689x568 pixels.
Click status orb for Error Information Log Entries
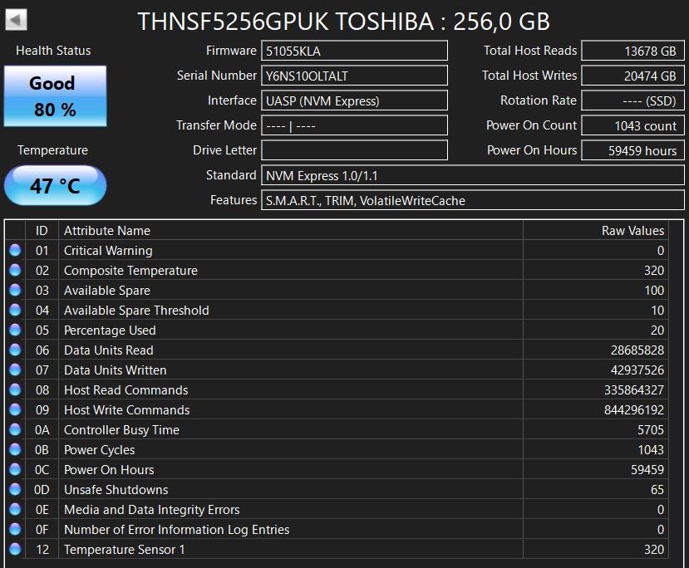(x=15, y=529)
